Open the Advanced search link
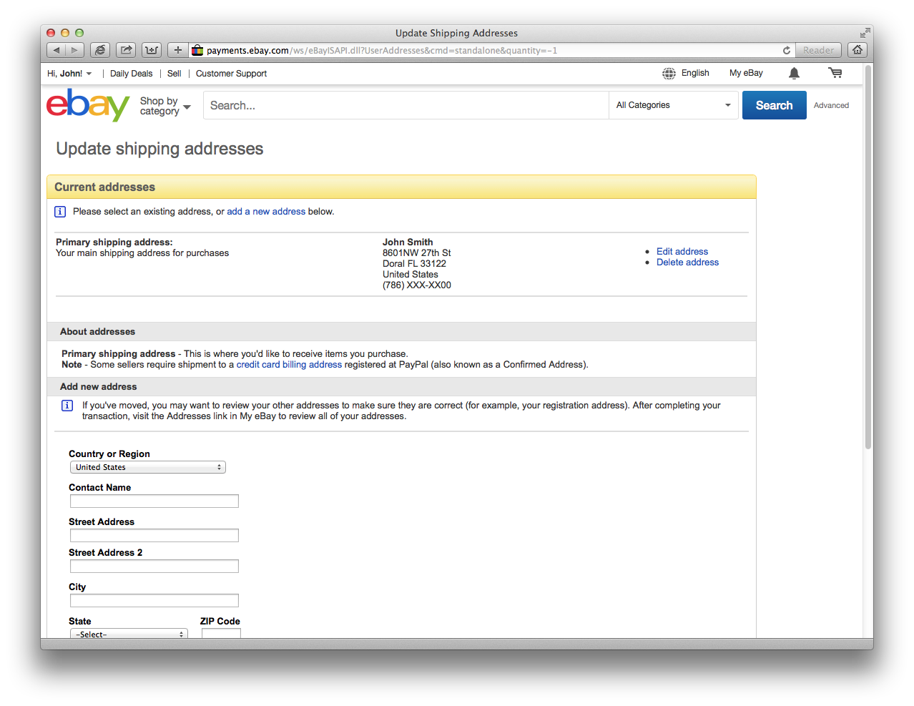Image resolution: width=914 pixels, height=706 pixels. [831, 105]
